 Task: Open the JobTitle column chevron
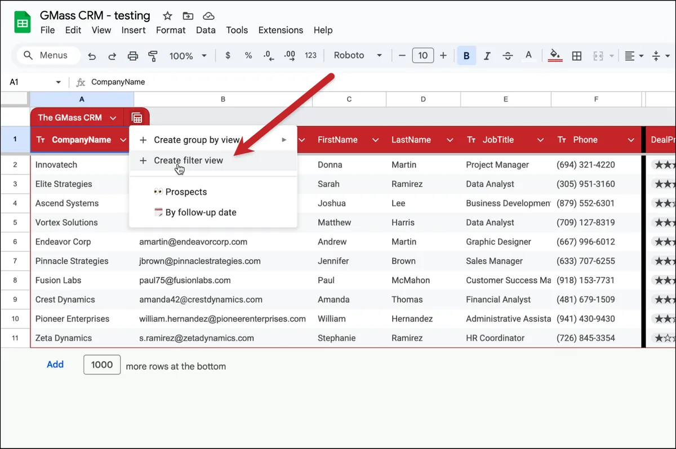540,140
